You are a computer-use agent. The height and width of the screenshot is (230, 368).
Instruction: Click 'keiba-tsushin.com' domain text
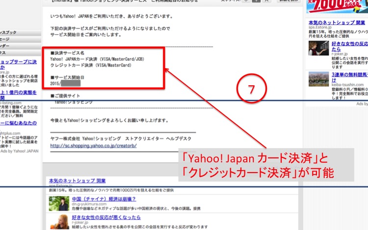(x=347, y=85)
